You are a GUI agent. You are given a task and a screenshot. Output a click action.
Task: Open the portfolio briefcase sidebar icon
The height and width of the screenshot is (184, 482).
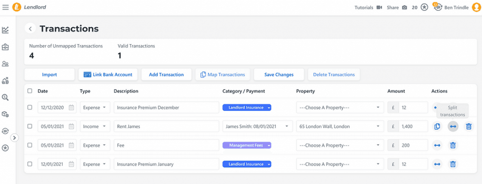pyautogui.click(x=5, y=47)
